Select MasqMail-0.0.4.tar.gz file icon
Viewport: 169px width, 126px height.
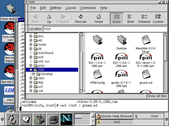[x=146, y=40]
